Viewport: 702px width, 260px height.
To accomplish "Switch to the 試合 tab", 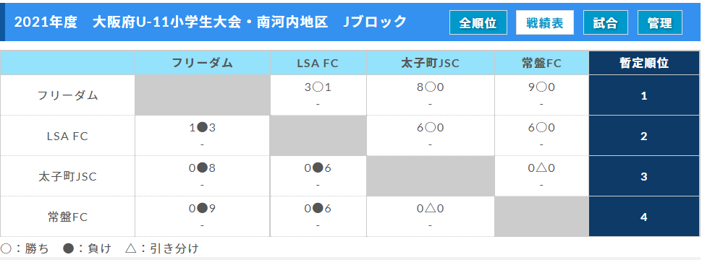I will (x=605, y=22).
